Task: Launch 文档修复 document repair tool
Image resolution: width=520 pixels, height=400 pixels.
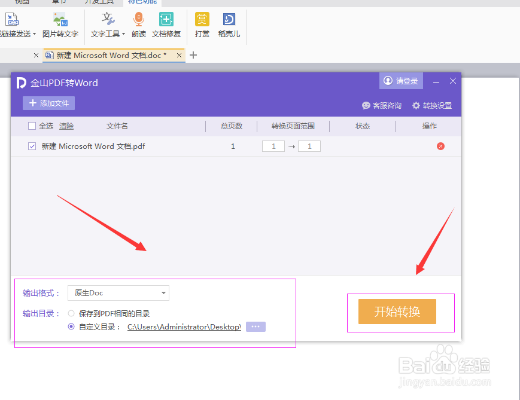Action: [x=166, y=25]
